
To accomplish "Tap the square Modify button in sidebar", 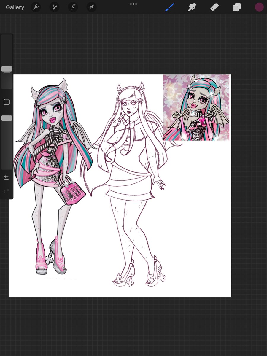I will click(x=7, y=102).
